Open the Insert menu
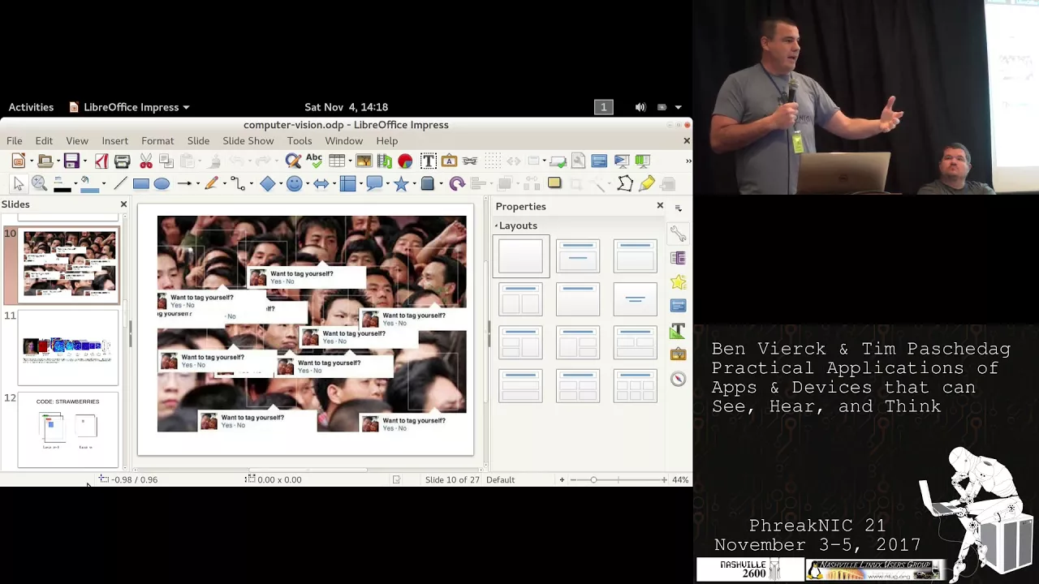The width and height of the screenshot is (1039, 584). (114, 140)
